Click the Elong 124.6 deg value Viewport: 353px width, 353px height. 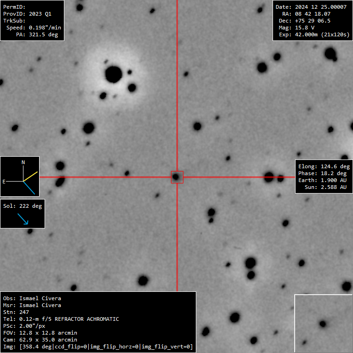(324, 166)
